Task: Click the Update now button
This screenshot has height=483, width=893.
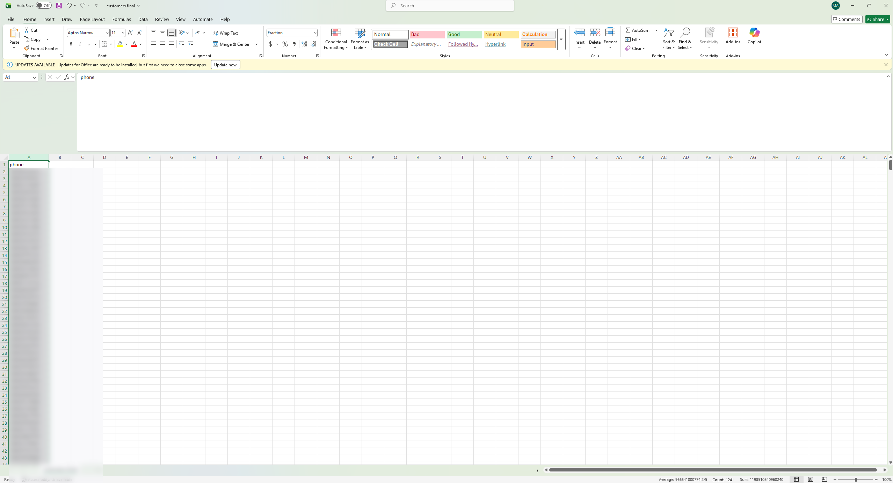Action: (x=225, y=65)
